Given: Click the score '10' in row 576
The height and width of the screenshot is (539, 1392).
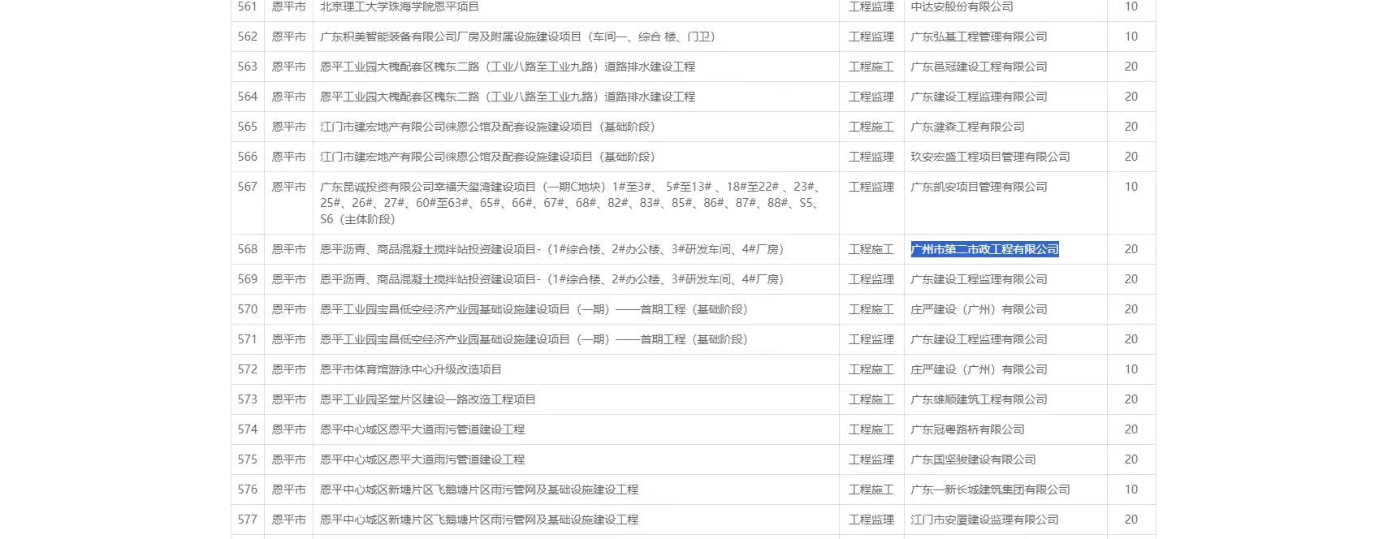Looking at the screenshot, I should click(x=1131, y=489).
